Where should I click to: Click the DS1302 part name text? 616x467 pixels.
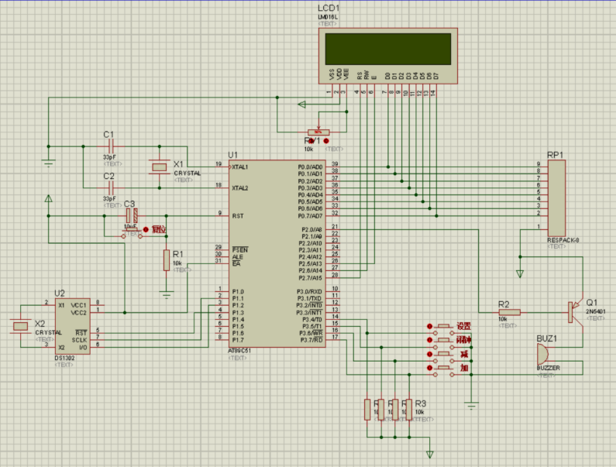[64, 358]
